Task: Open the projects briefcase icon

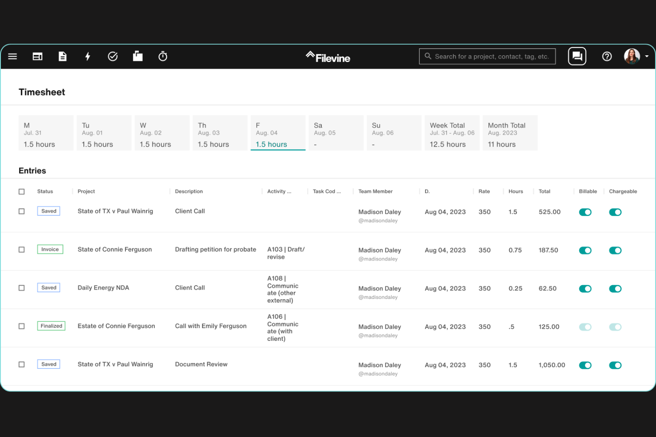Action: [x=138, y=56]
